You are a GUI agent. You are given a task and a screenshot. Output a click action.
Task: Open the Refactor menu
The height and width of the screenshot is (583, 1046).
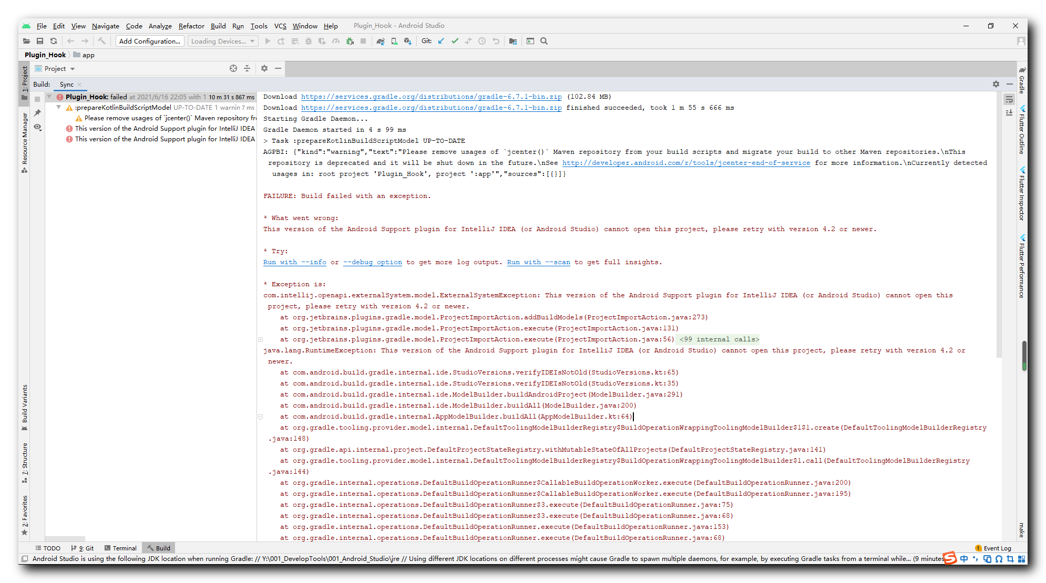(191, 26)
